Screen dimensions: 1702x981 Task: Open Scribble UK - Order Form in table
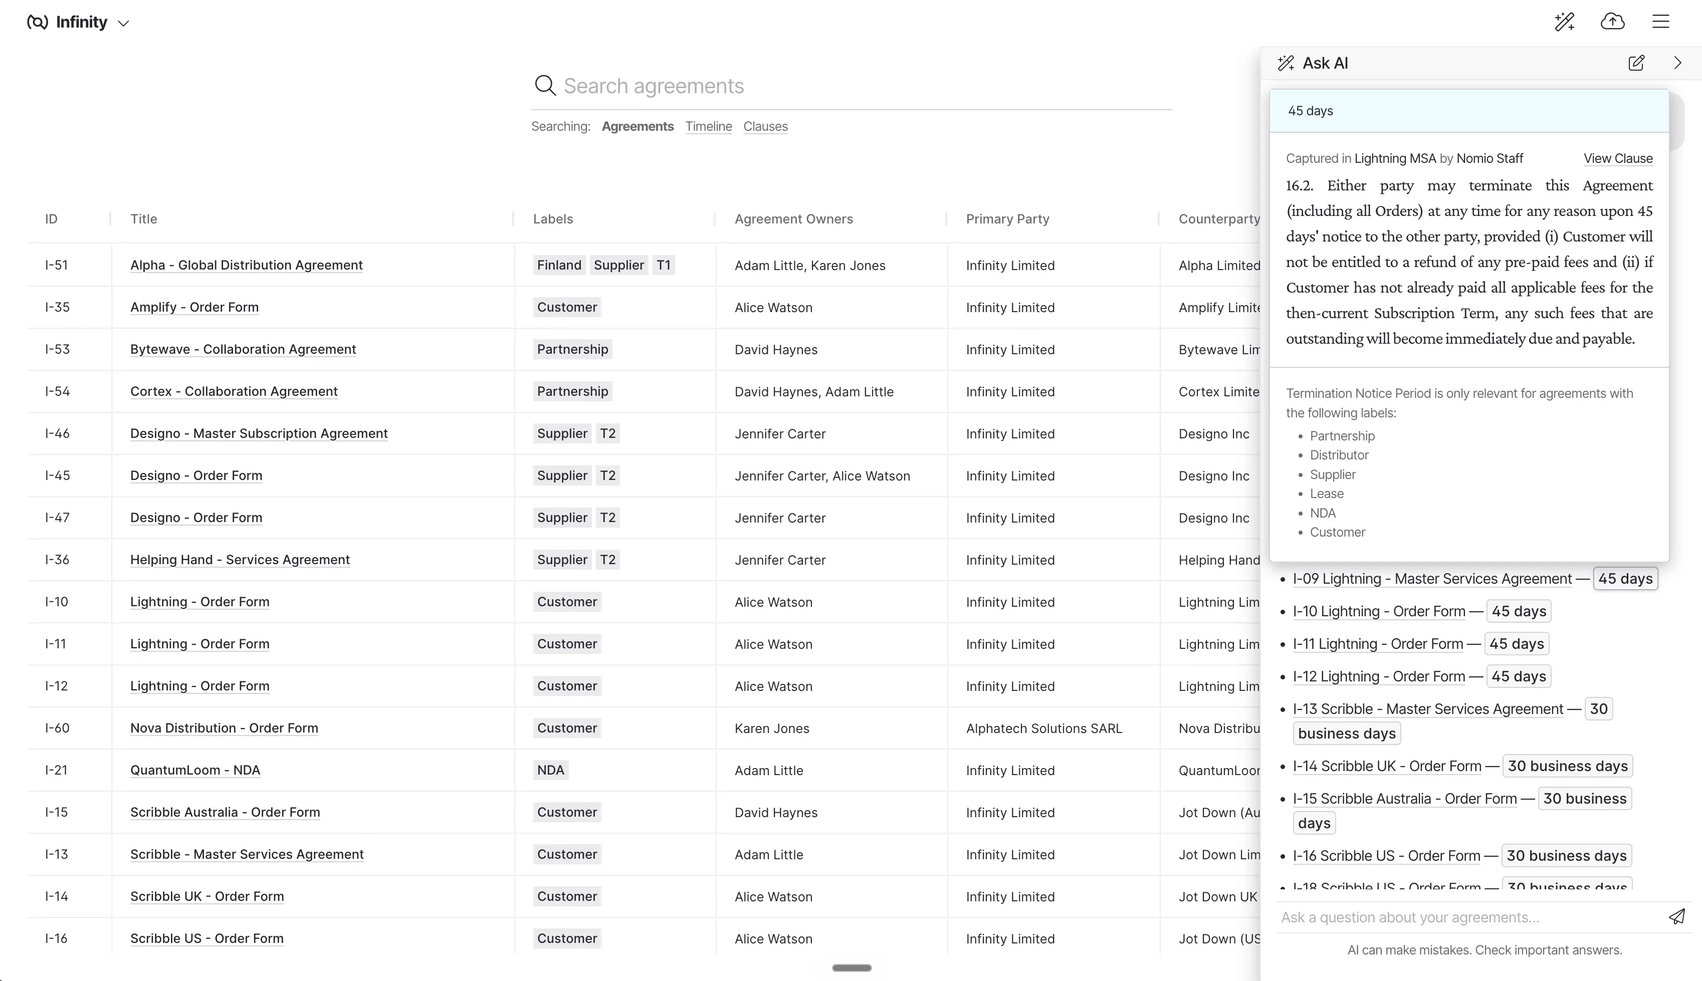tap(207, 896)
